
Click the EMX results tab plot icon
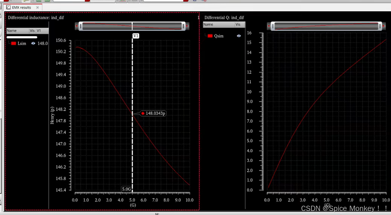(8, 8)
